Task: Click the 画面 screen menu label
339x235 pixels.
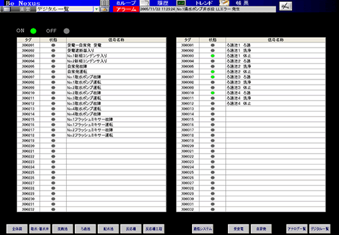Action: point(24,9)
